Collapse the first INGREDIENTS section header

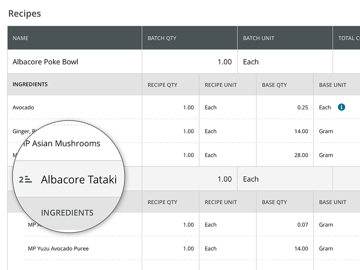pos(31,85)
